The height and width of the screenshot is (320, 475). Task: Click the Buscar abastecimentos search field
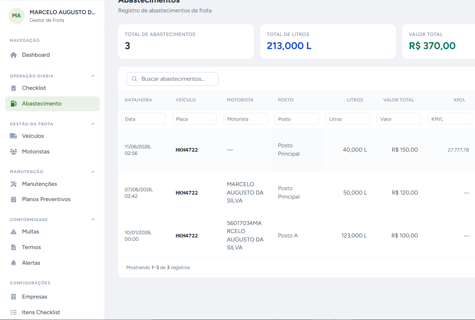click(172, 79)
